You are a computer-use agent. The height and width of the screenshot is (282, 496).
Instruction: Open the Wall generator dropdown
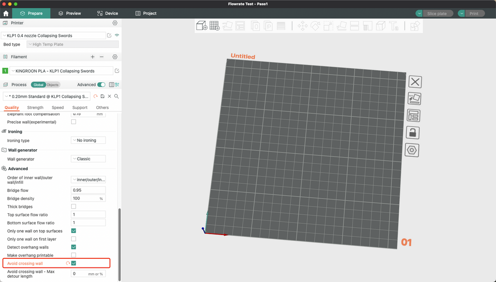click(88, 159)
